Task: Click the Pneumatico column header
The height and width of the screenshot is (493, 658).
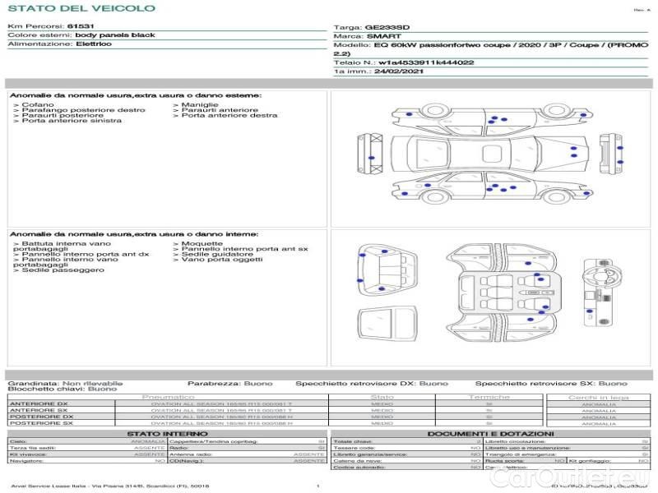Action: [x=169, y=397]
